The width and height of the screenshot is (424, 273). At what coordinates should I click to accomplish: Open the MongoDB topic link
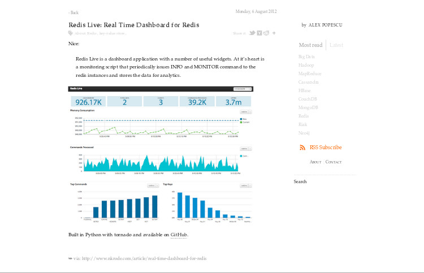[x=309, y=107]
